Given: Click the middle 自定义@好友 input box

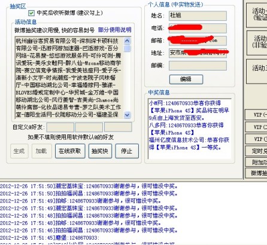Looking at the screenshot, I should [89, 127].
